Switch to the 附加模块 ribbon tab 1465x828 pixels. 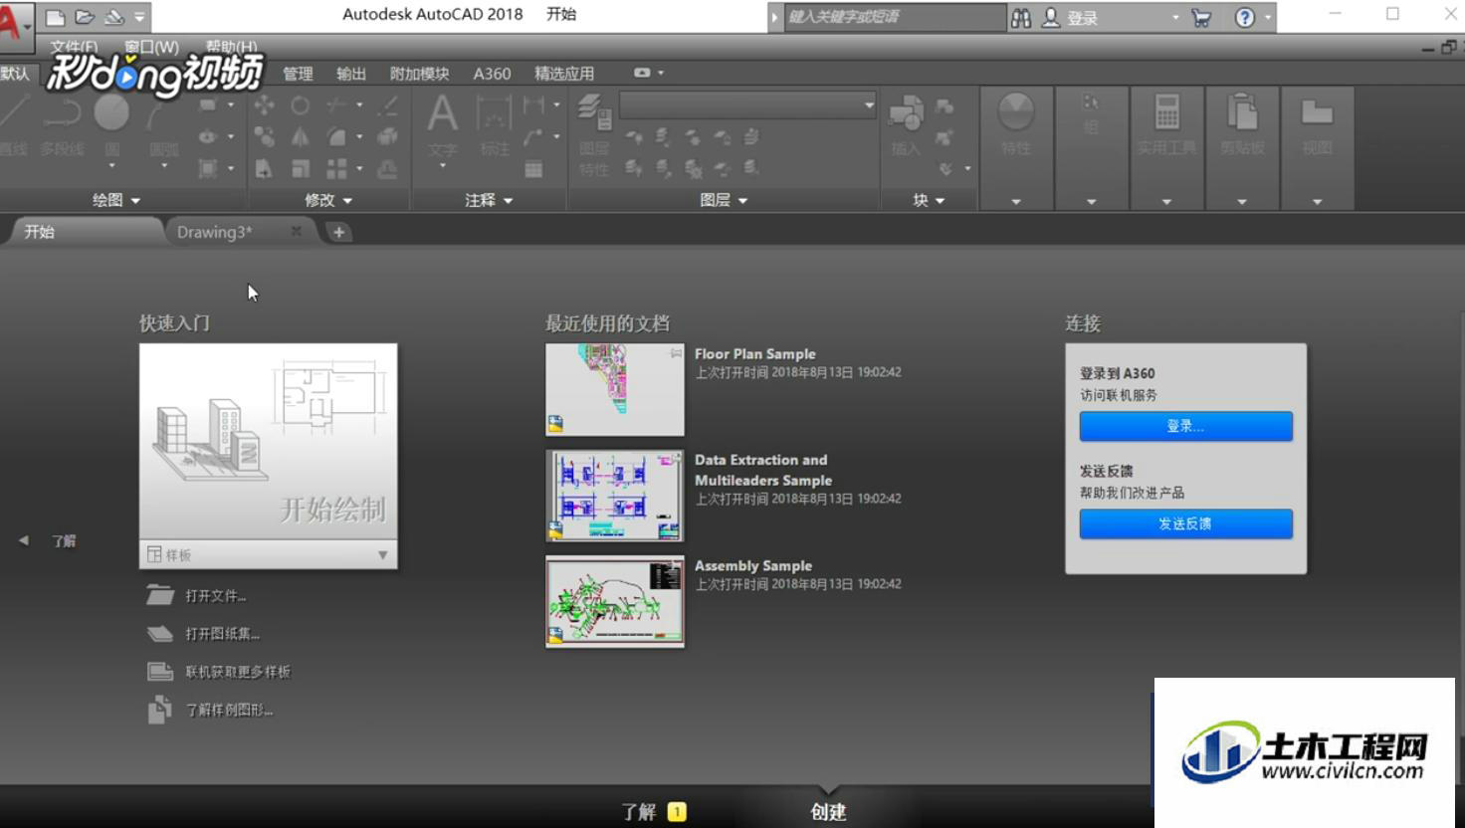[419, 74]
